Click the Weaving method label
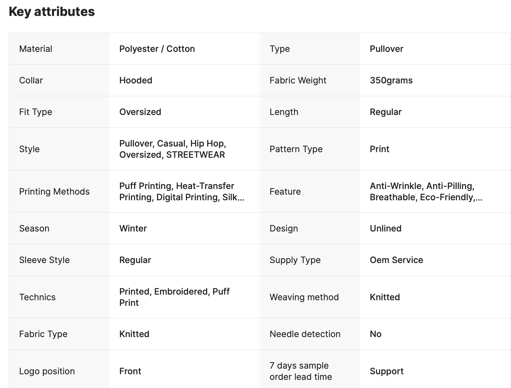This screenshot has height=388, width=511. [x=304, y=297]
